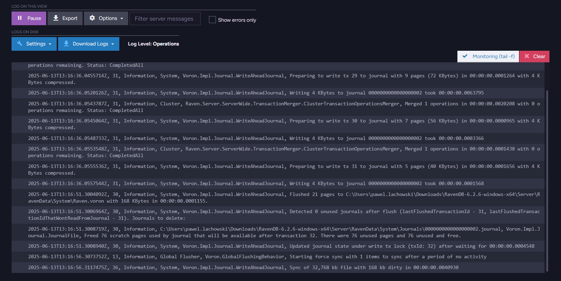Click the Settings wrench icon
This screenshot has height=281, width=561.
20,43
